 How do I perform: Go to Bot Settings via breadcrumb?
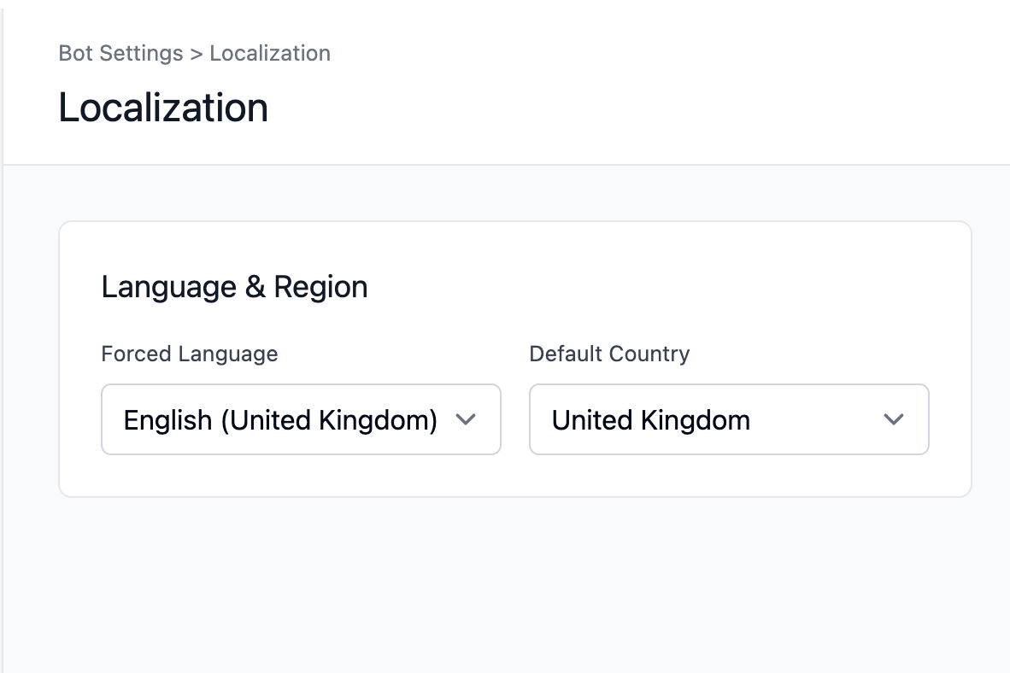tap(120, 53)
